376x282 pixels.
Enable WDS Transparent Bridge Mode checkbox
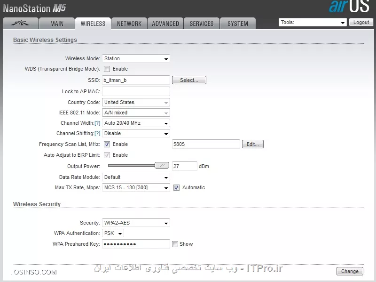point(107,69)
